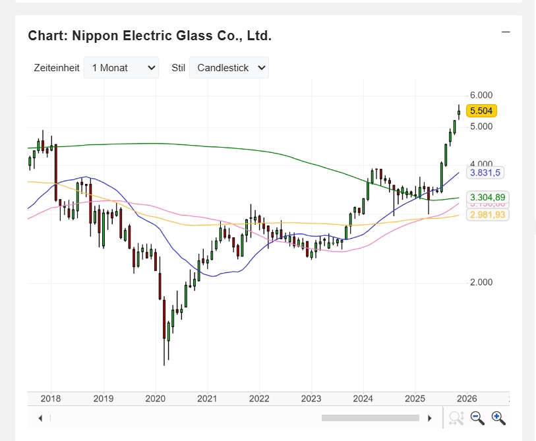Image resolution: width=536 pixels, height=441 pixels.
Task: Select the green moving average label 3.304,89
Action: (489, 197)
